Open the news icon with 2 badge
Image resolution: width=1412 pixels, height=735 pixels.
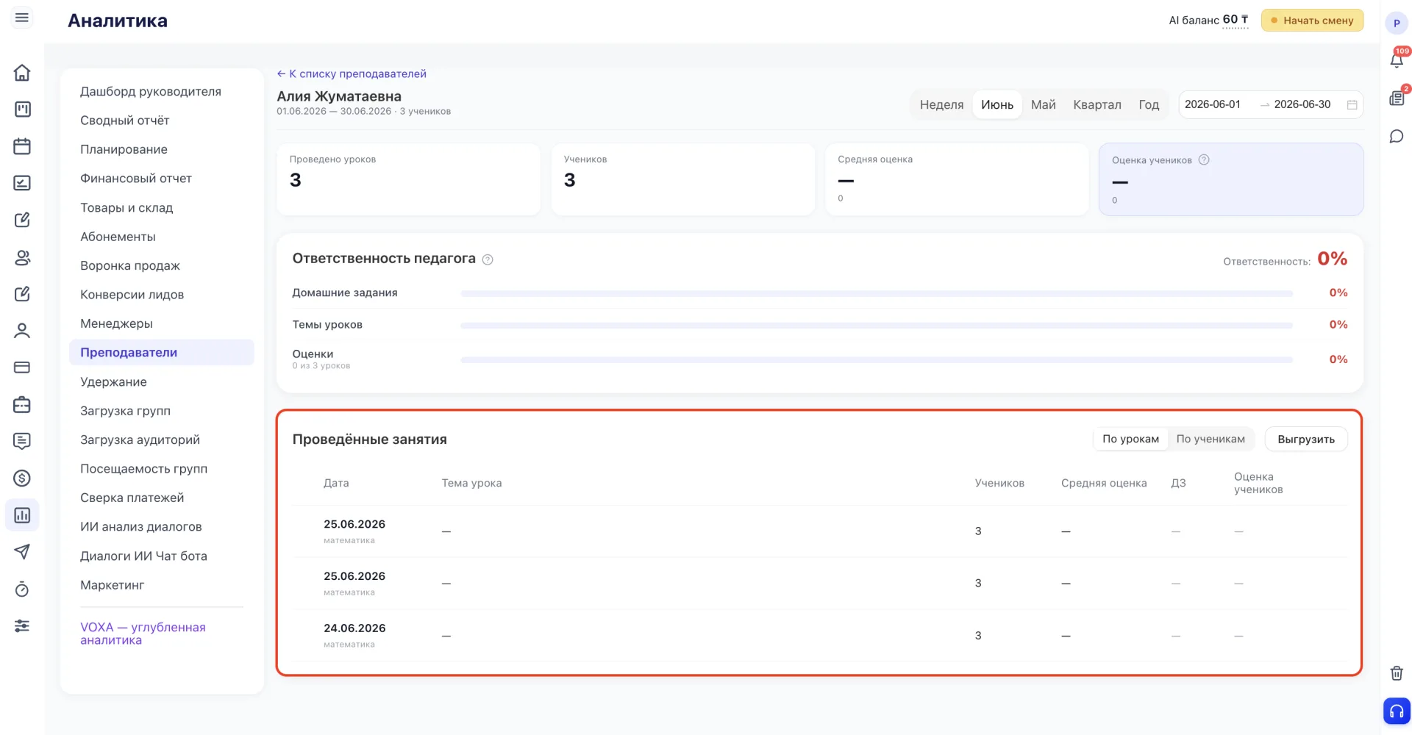(x=1397, y=98)
